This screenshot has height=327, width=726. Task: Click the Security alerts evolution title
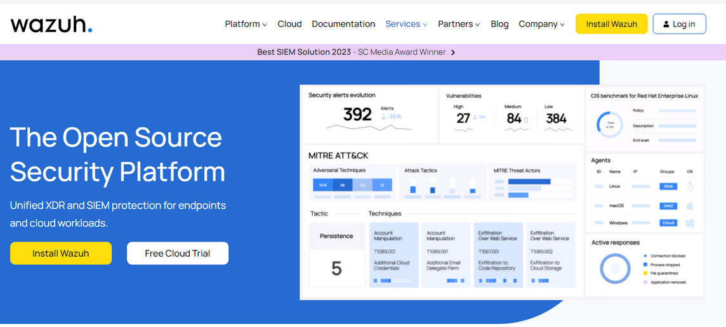click(341, 95)
